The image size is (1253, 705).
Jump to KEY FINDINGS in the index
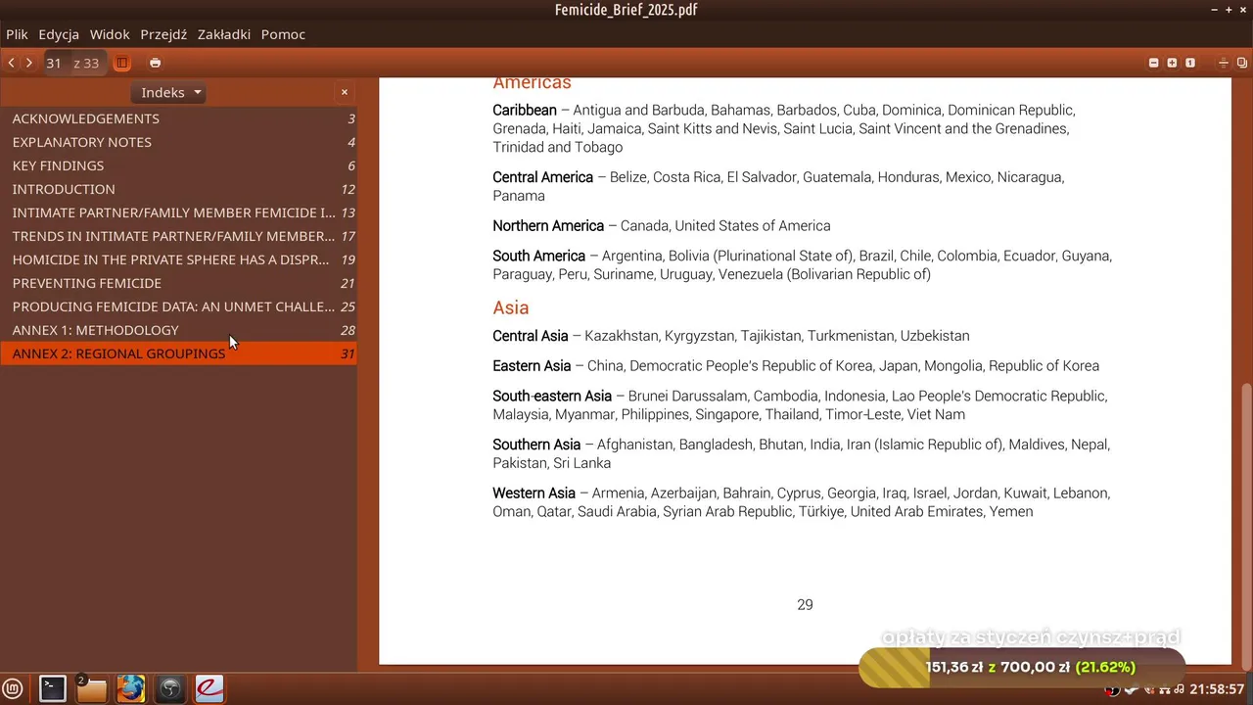tap(178, 165)
